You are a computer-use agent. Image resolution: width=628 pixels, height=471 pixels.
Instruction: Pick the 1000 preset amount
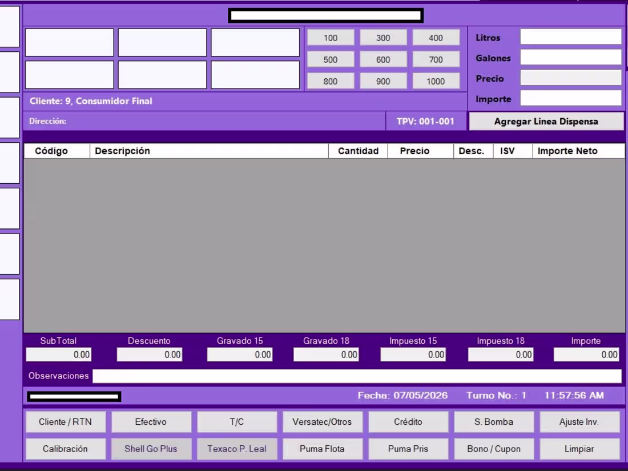tap(436, 81)
